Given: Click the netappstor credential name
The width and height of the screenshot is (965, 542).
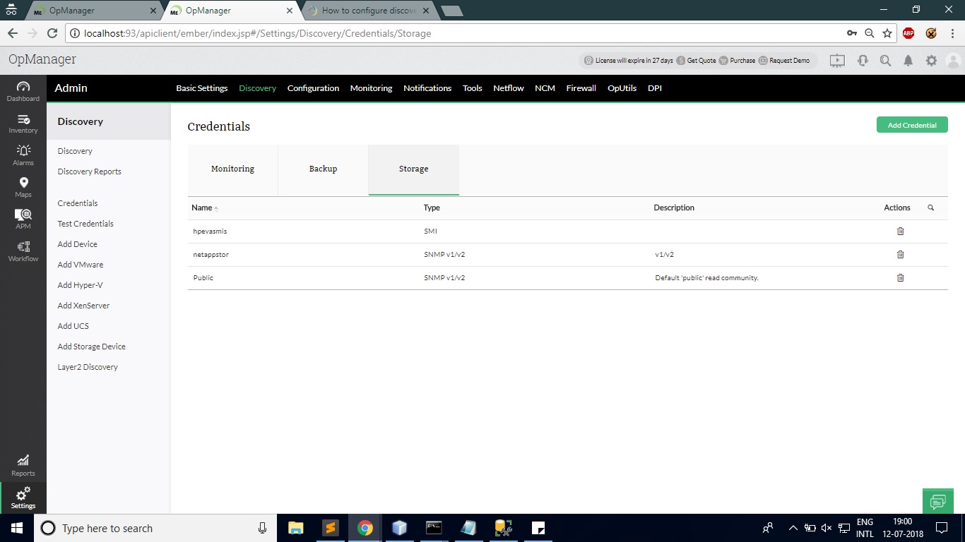Looking at the screenshot, I should tap(211, 254).
